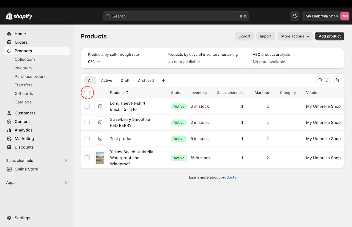Click the Discounts badge icon

tap(9, 147)
